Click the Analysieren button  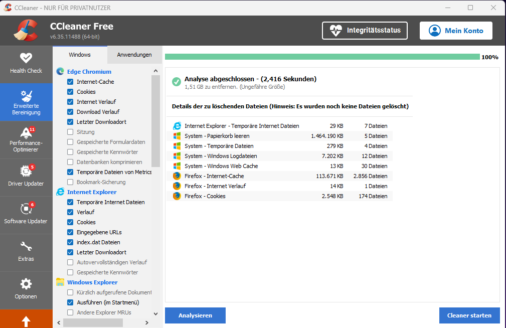[x=195, y=315]
